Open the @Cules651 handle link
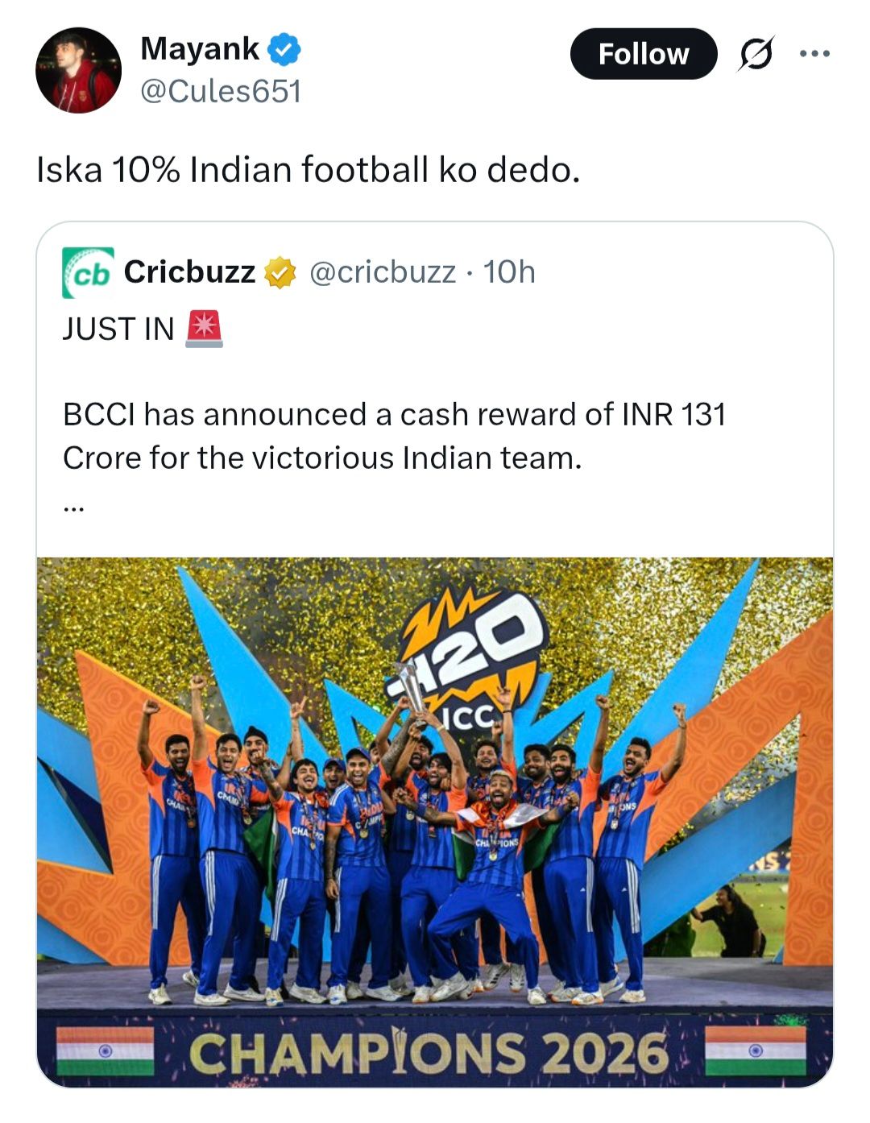870x1123 pixels. [221, 92]
